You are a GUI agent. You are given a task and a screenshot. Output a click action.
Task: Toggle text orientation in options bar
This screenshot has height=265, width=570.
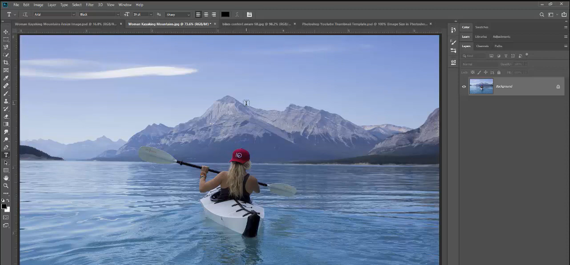click(25, 15)
